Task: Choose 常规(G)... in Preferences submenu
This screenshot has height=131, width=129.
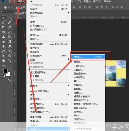Action: click(x=88, y=57)
